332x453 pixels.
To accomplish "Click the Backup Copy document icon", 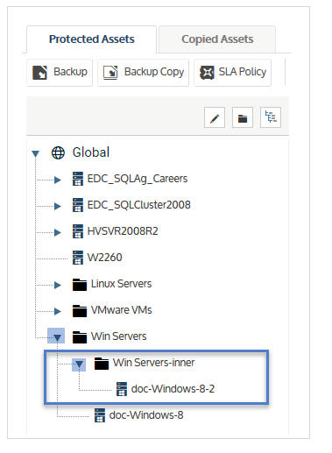I will (110, 73).
